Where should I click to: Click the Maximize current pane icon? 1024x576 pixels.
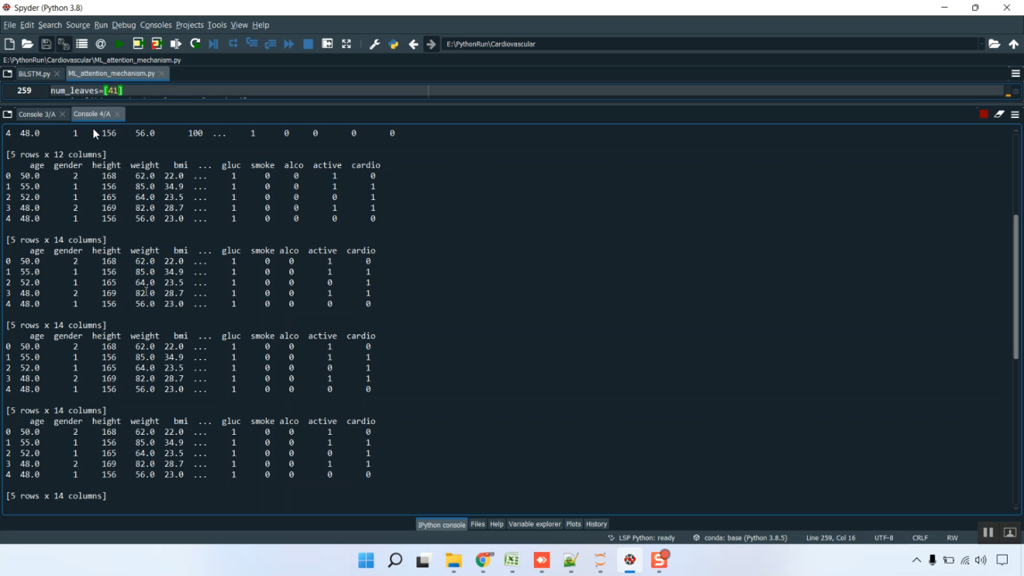[x=347, y=44]
